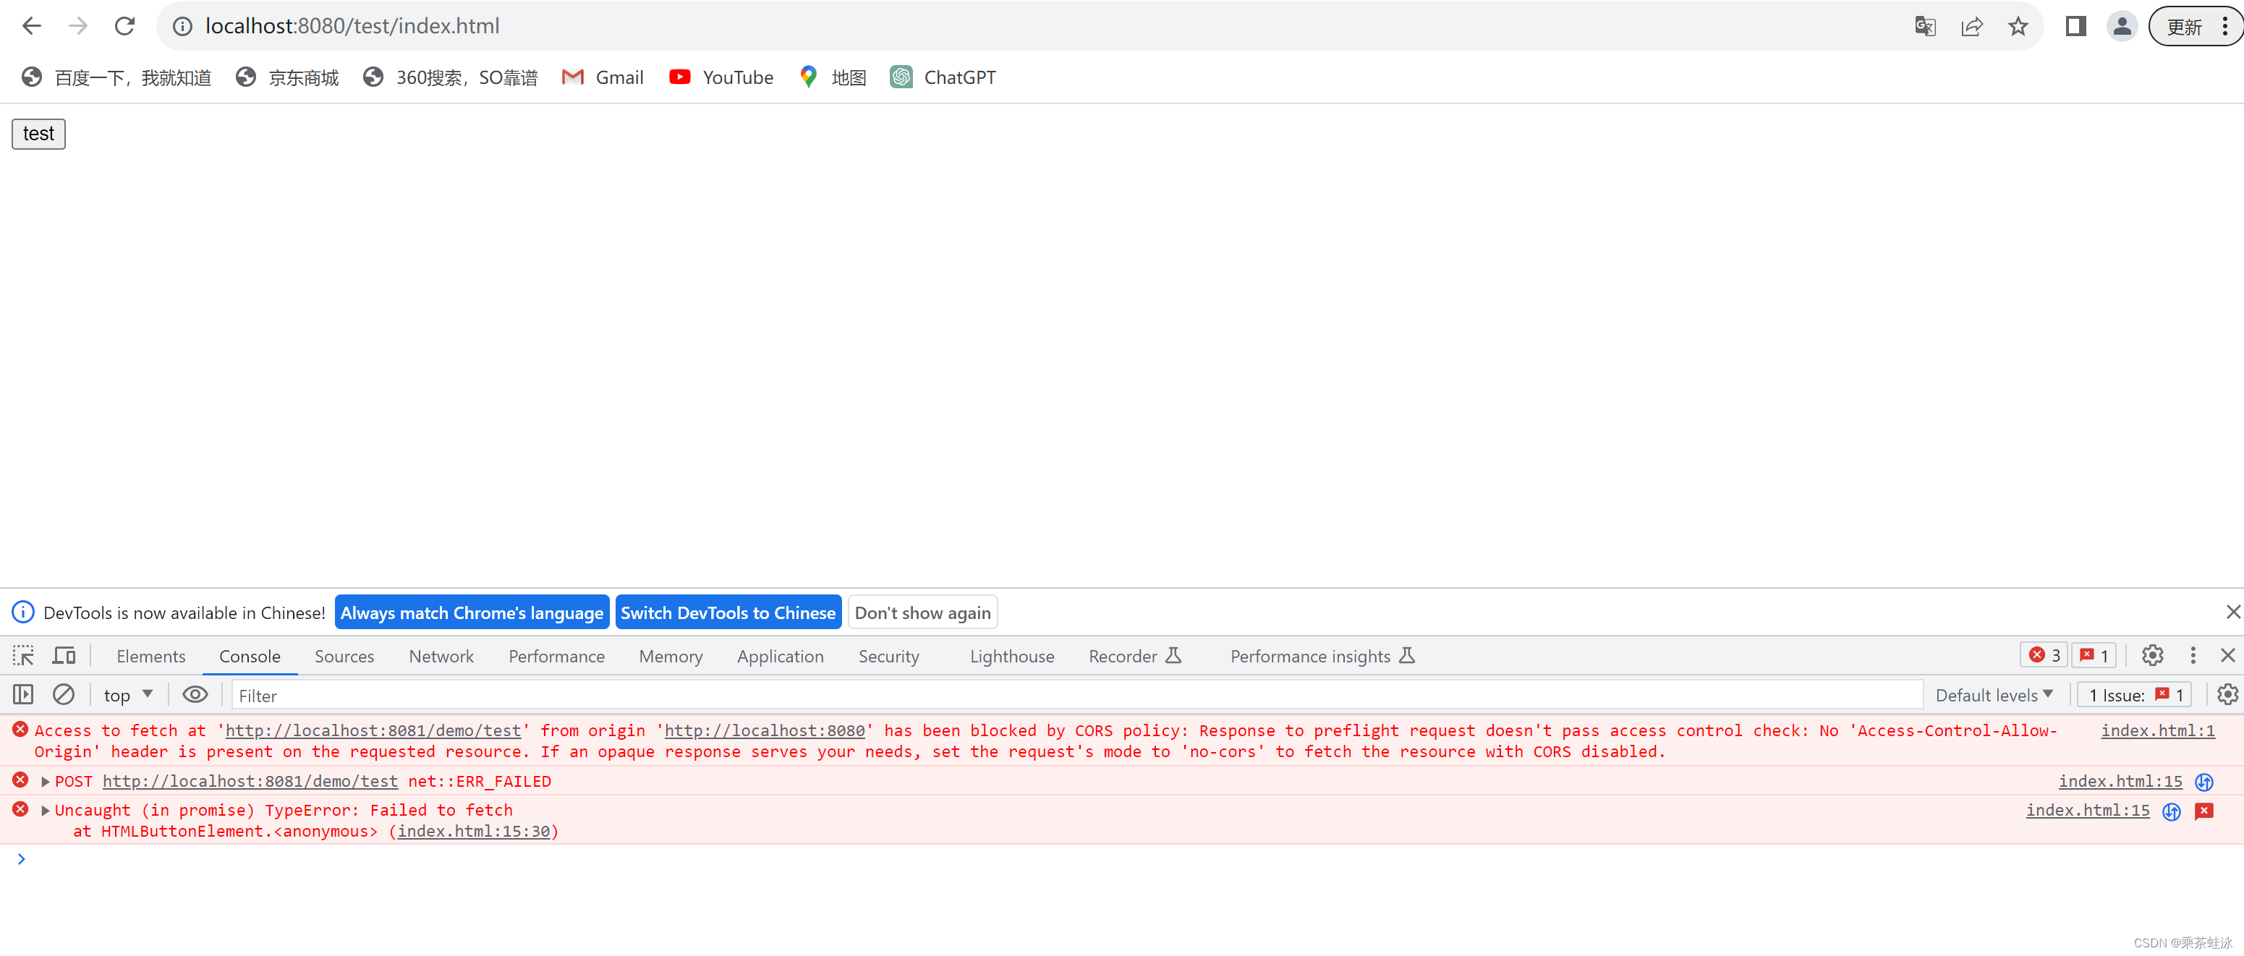Share this page via share icon
The width and height of the screenshot is (2244, 956).
1972,26
